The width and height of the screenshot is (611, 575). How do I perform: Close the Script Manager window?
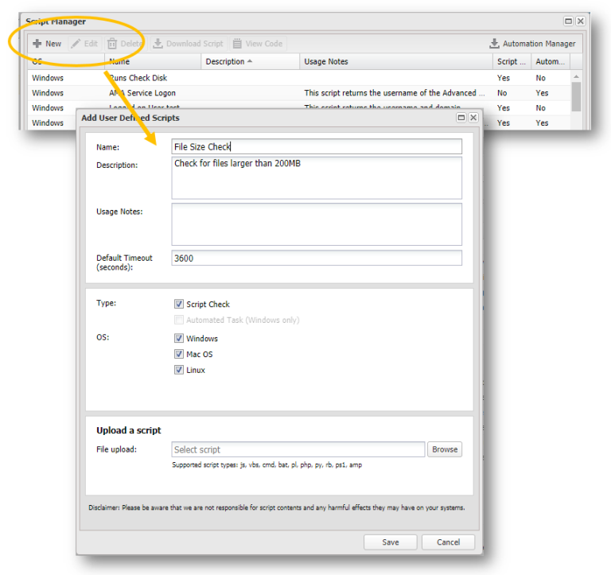[x=581, y=21]
